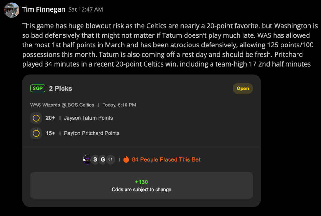The image size is (321, 216).
Task: Open Tim Finnegan's profile avatar
Action: click(12, 10)
